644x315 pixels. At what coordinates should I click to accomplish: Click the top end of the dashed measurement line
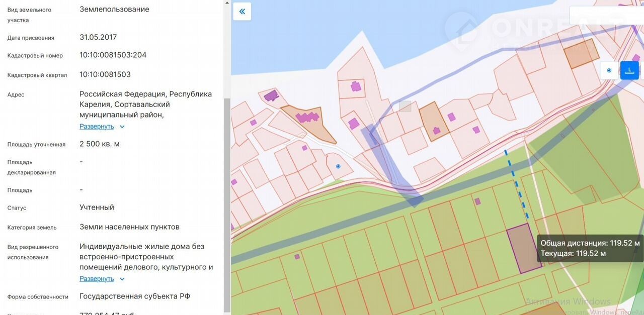pos(506,151)
